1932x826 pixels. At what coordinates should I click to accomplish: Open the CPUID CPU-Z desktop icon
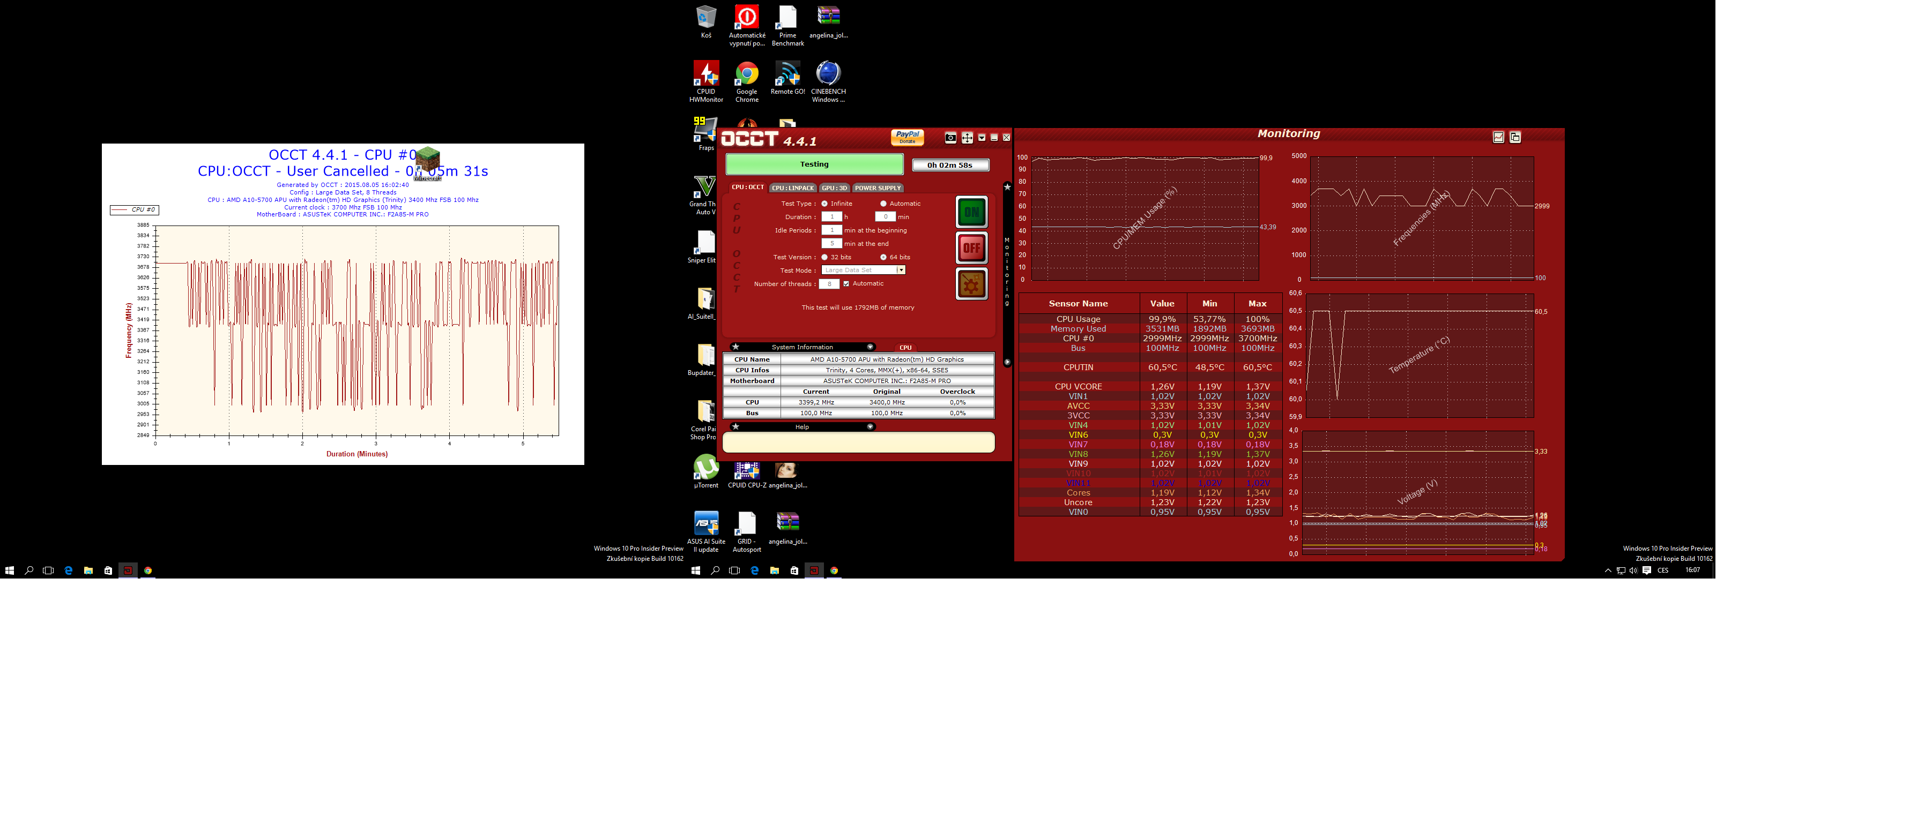pyautogui.click(x=747, y=475)
